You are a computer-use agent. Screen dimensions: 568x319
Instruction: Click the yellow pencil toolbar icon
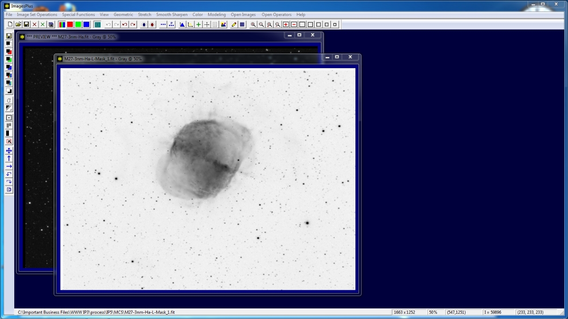click(234, 24)
